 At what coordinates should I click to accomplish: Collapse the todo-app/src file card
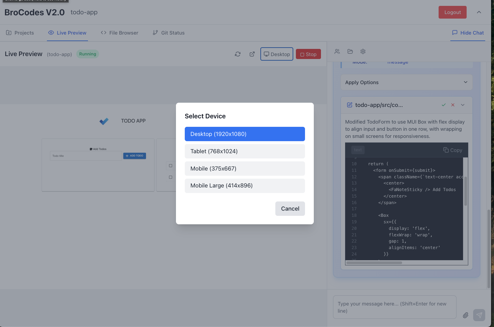click(x=463, y=105)
